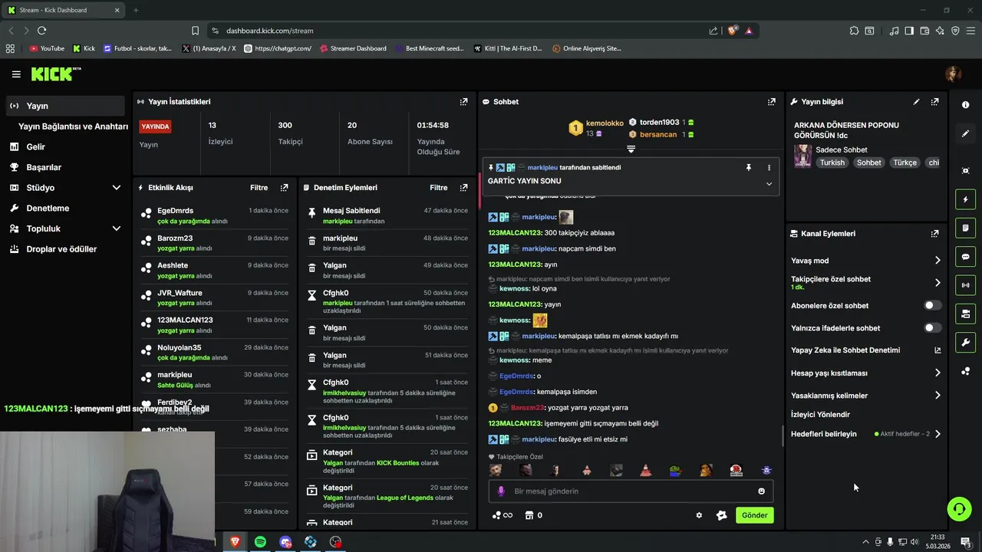Open Droplar ve ödüller sidebar item
This screenshot has width=982, height=552.
pos(64,249)
